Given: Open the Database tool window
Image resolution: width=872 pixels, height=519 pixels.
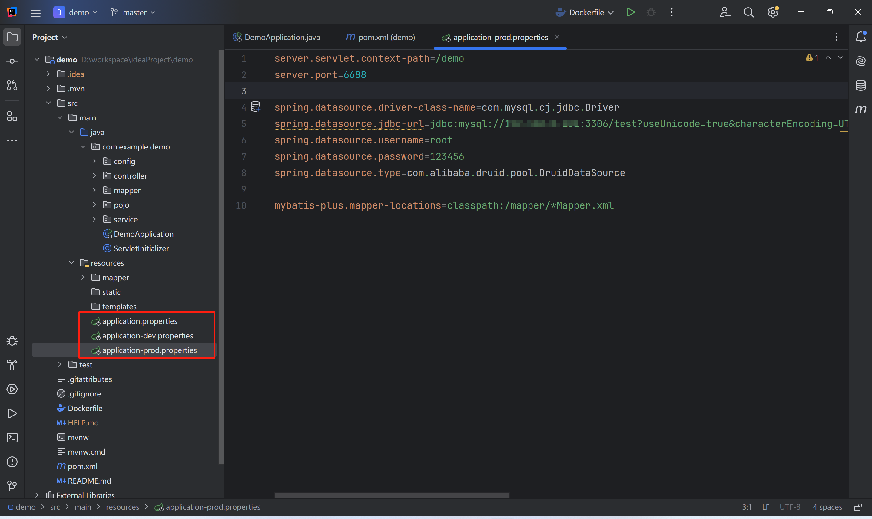Looking at the screenshot, I should (860, 85).
